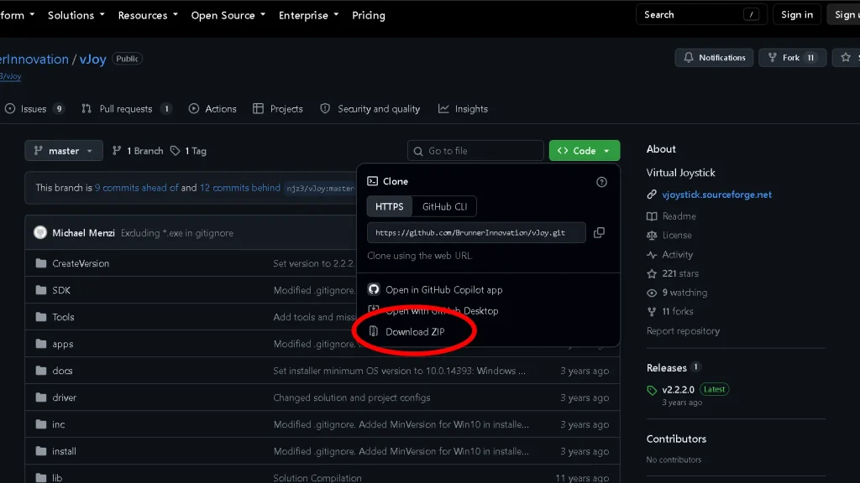This screenshot has height=483, width=860.
Task: Click the clone URL text field
Action: click(x=476, y=233)
